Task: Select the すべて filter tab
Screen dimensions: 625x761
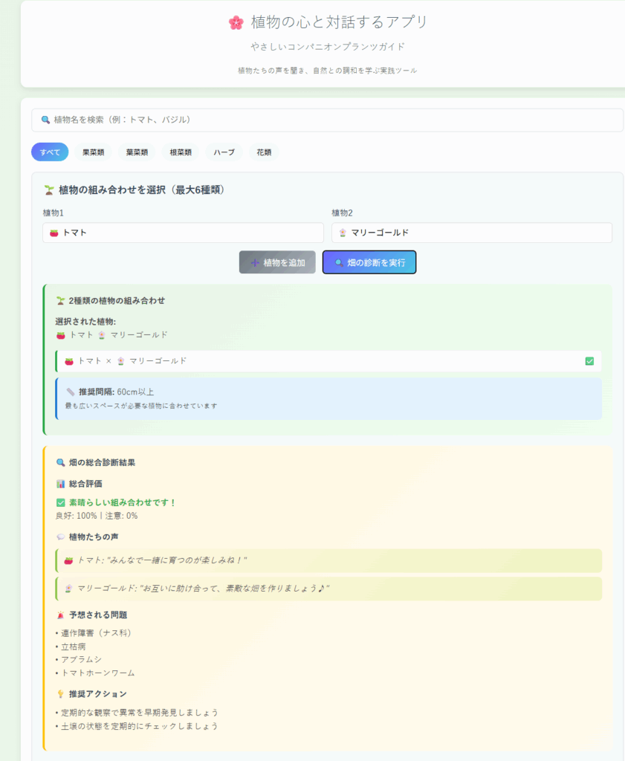Action: [x=50, y=152]
